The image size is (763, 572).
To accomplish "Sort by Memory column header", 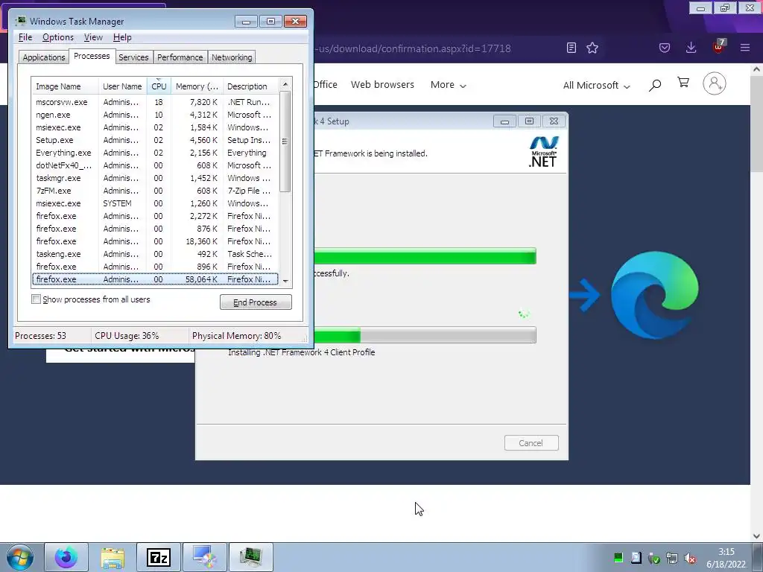I will (x=197, y=86).
